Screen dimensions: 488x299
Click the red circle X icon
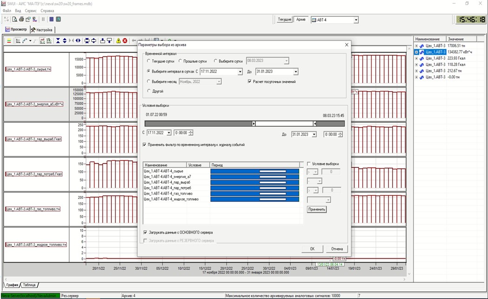coord(125,41)
